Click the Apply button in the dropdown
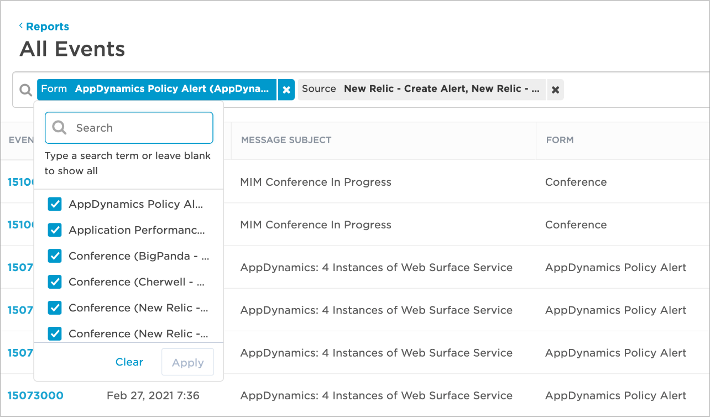 187,363
